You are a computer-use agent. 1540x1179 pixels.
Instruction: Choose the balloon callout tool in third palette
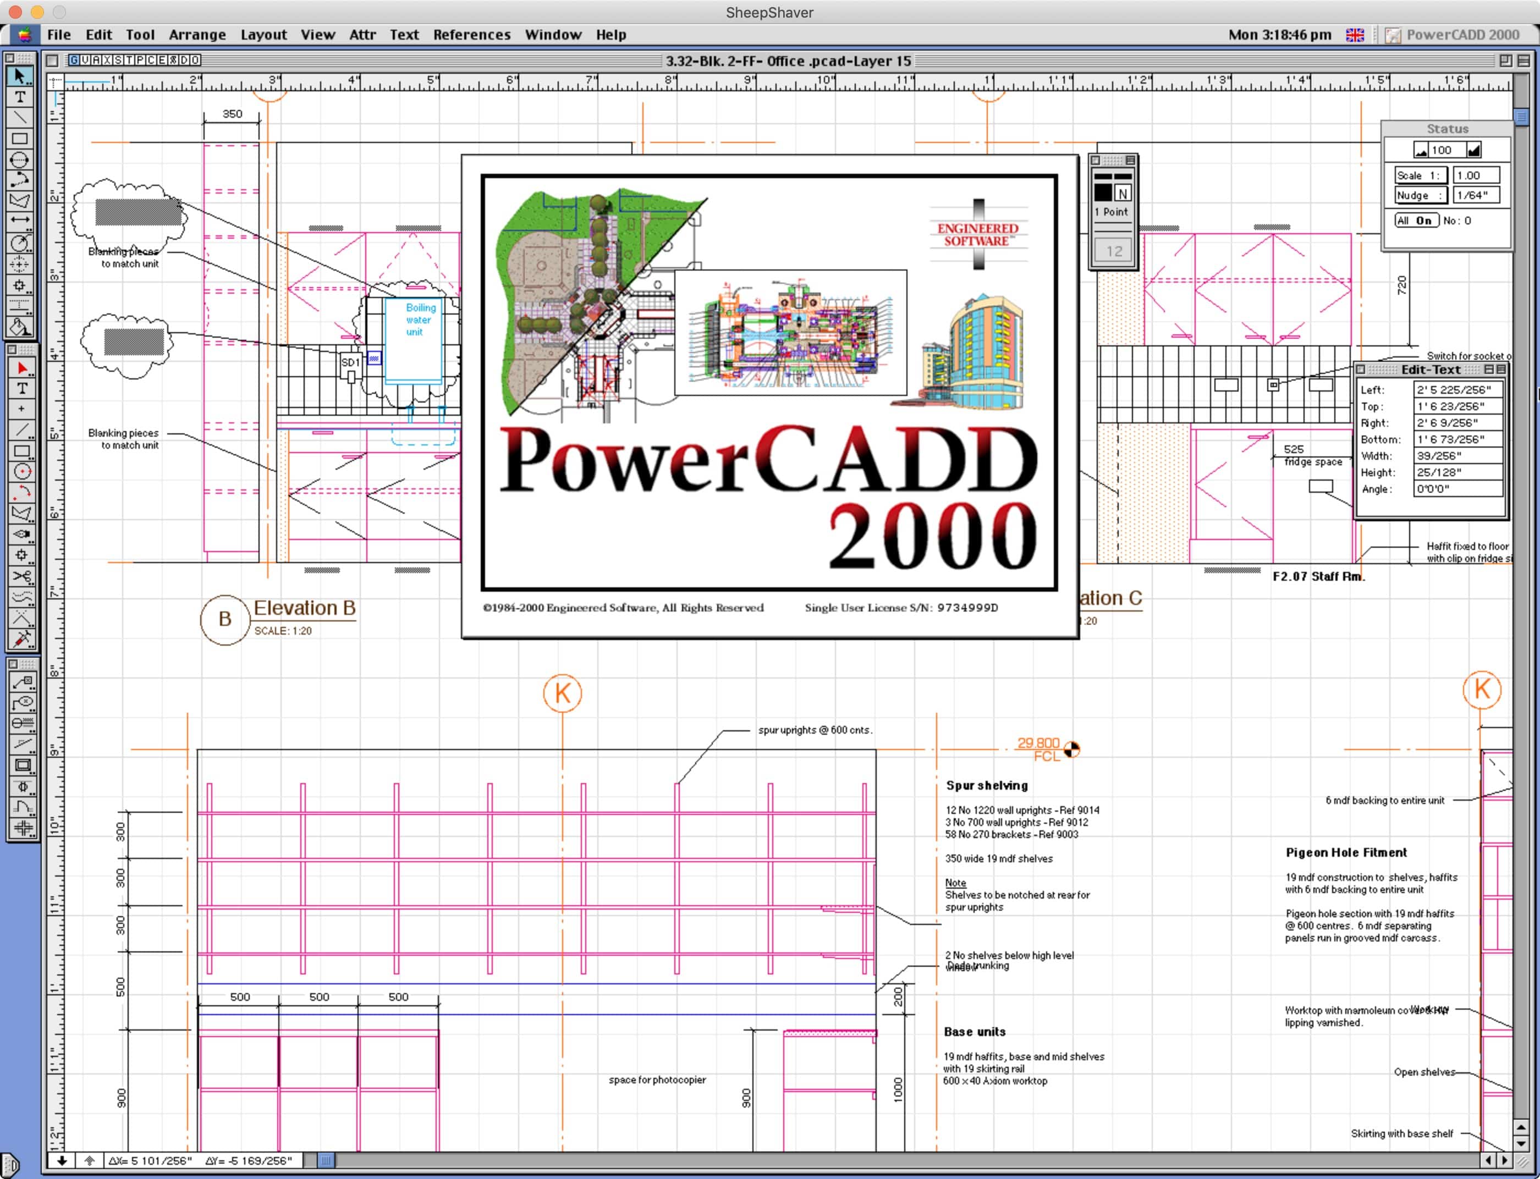pyautogui.click(x=23, y=703)
